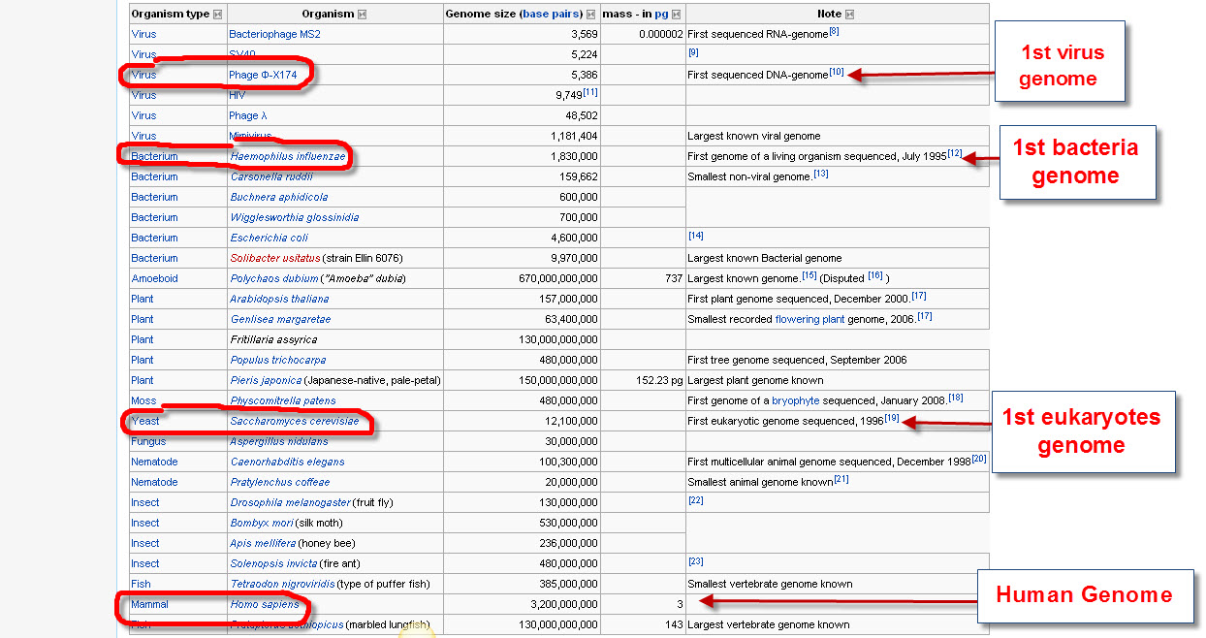Sort the Note column using its icon

pyautogui.click(x=849, y=15)
